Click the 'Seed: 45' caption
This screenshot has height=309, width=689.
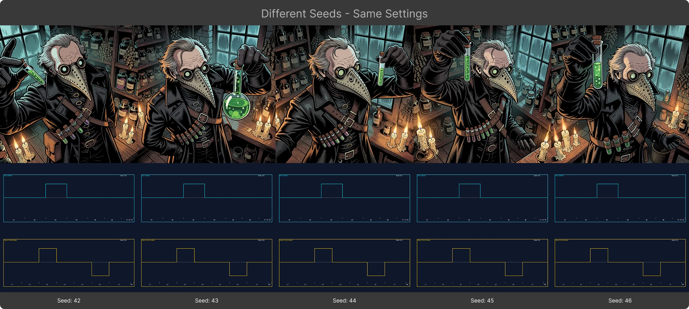(482, 300)
